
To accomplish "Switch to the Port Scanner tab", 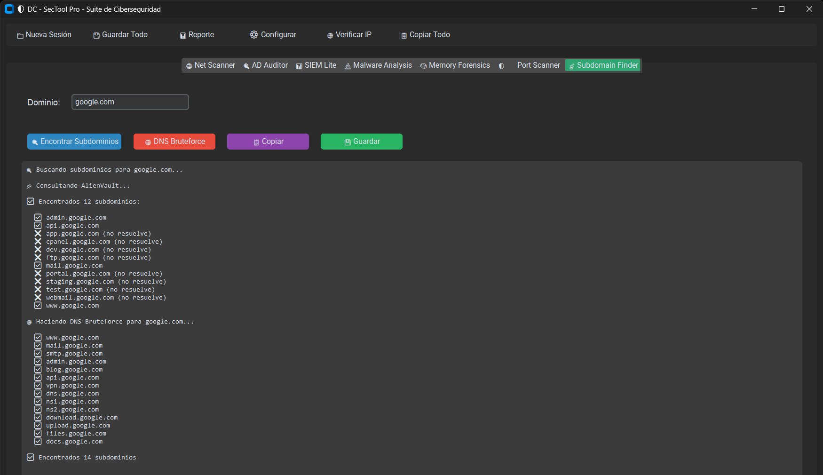I will coord(530,65).
